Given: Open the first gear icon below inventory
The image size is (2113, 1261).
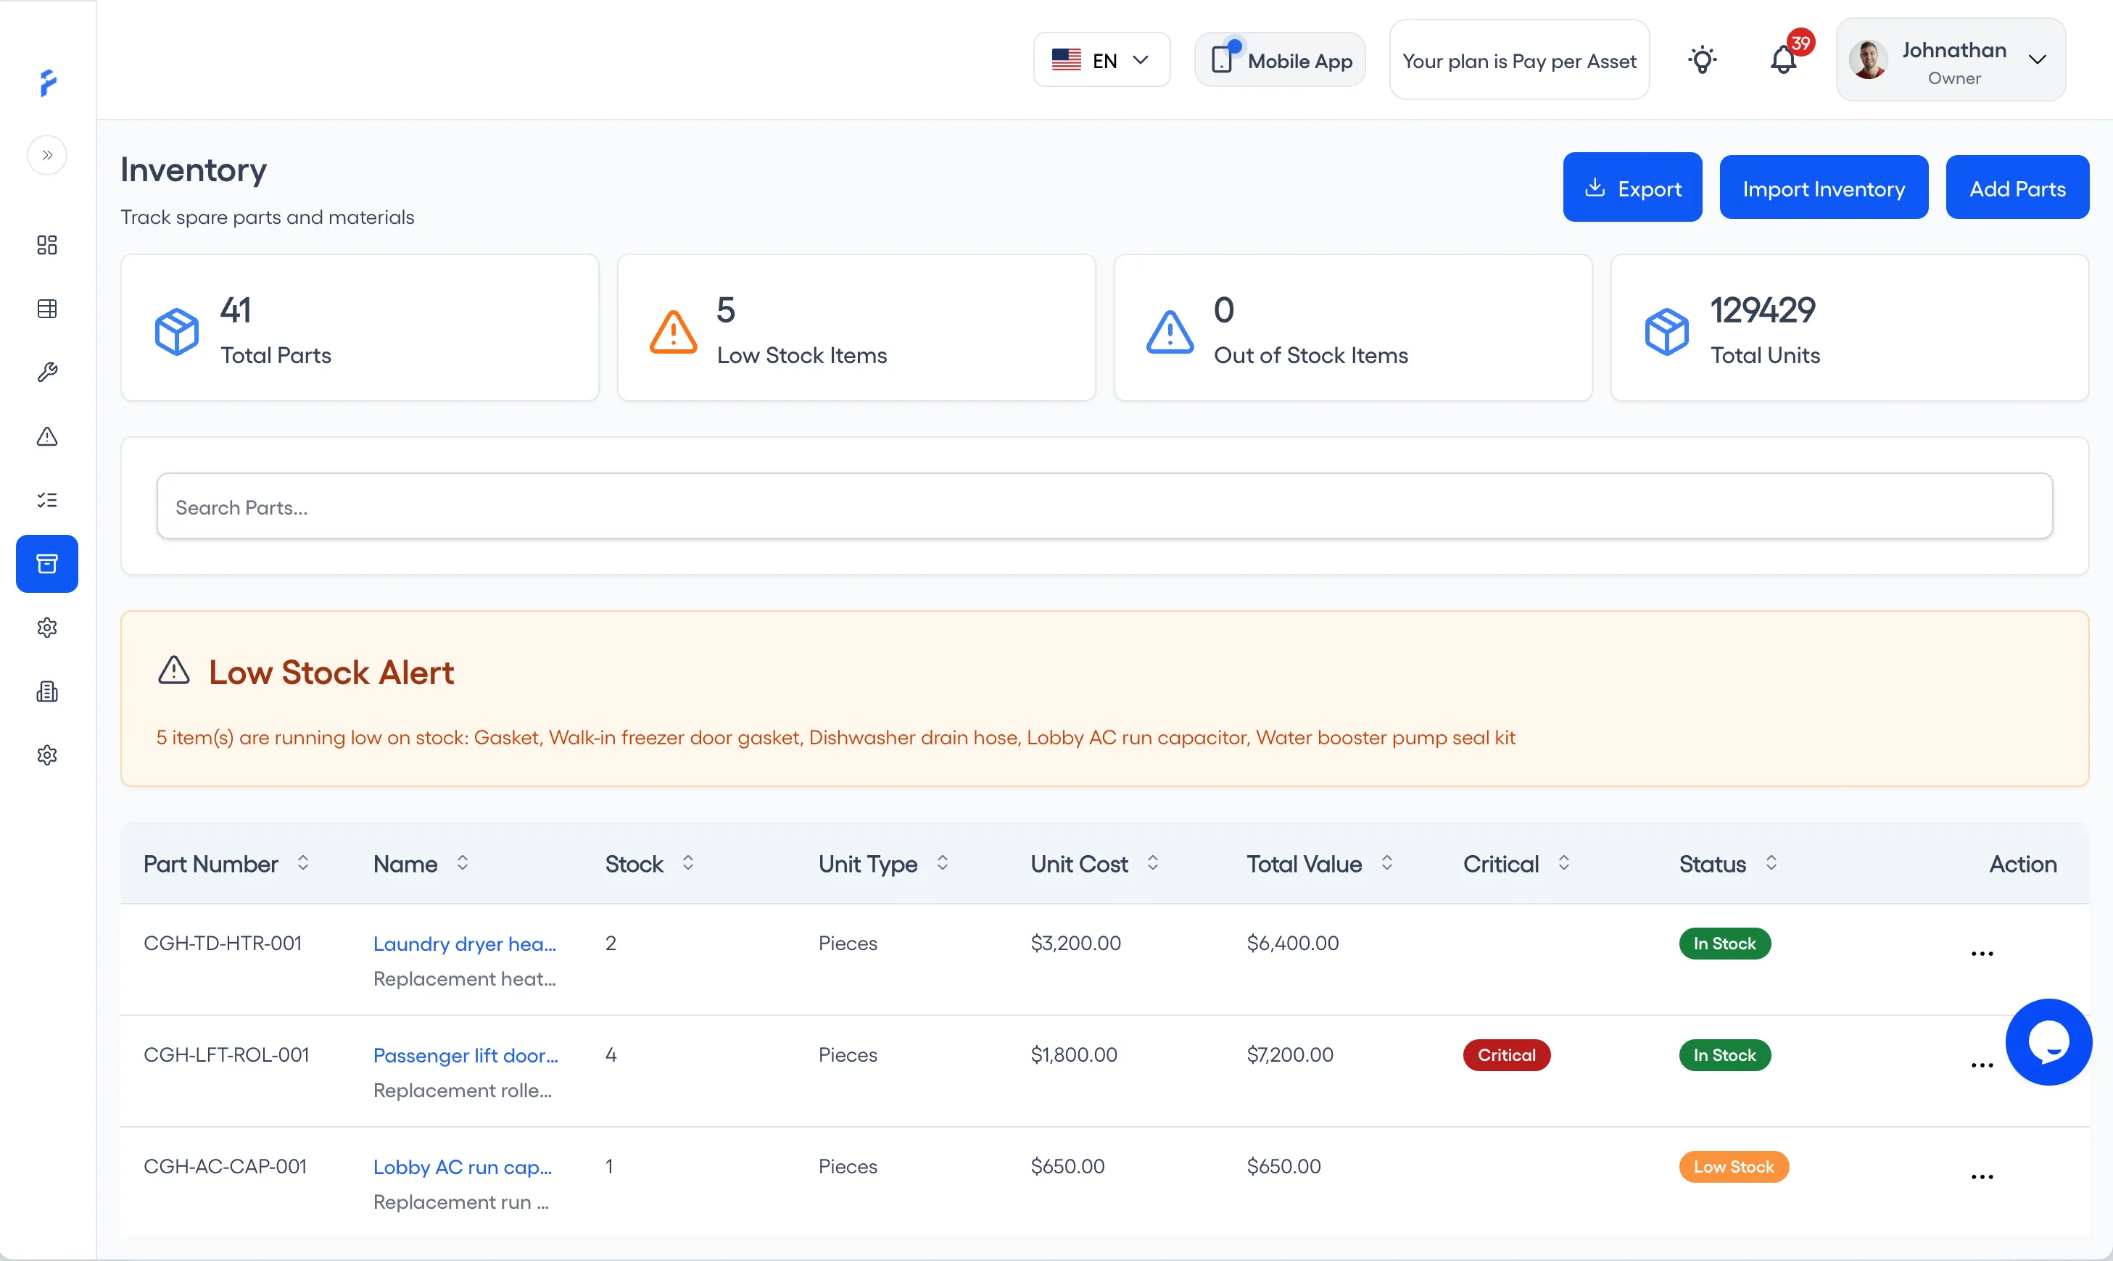Looking at the screenshot, I should (x=48, y=627).
